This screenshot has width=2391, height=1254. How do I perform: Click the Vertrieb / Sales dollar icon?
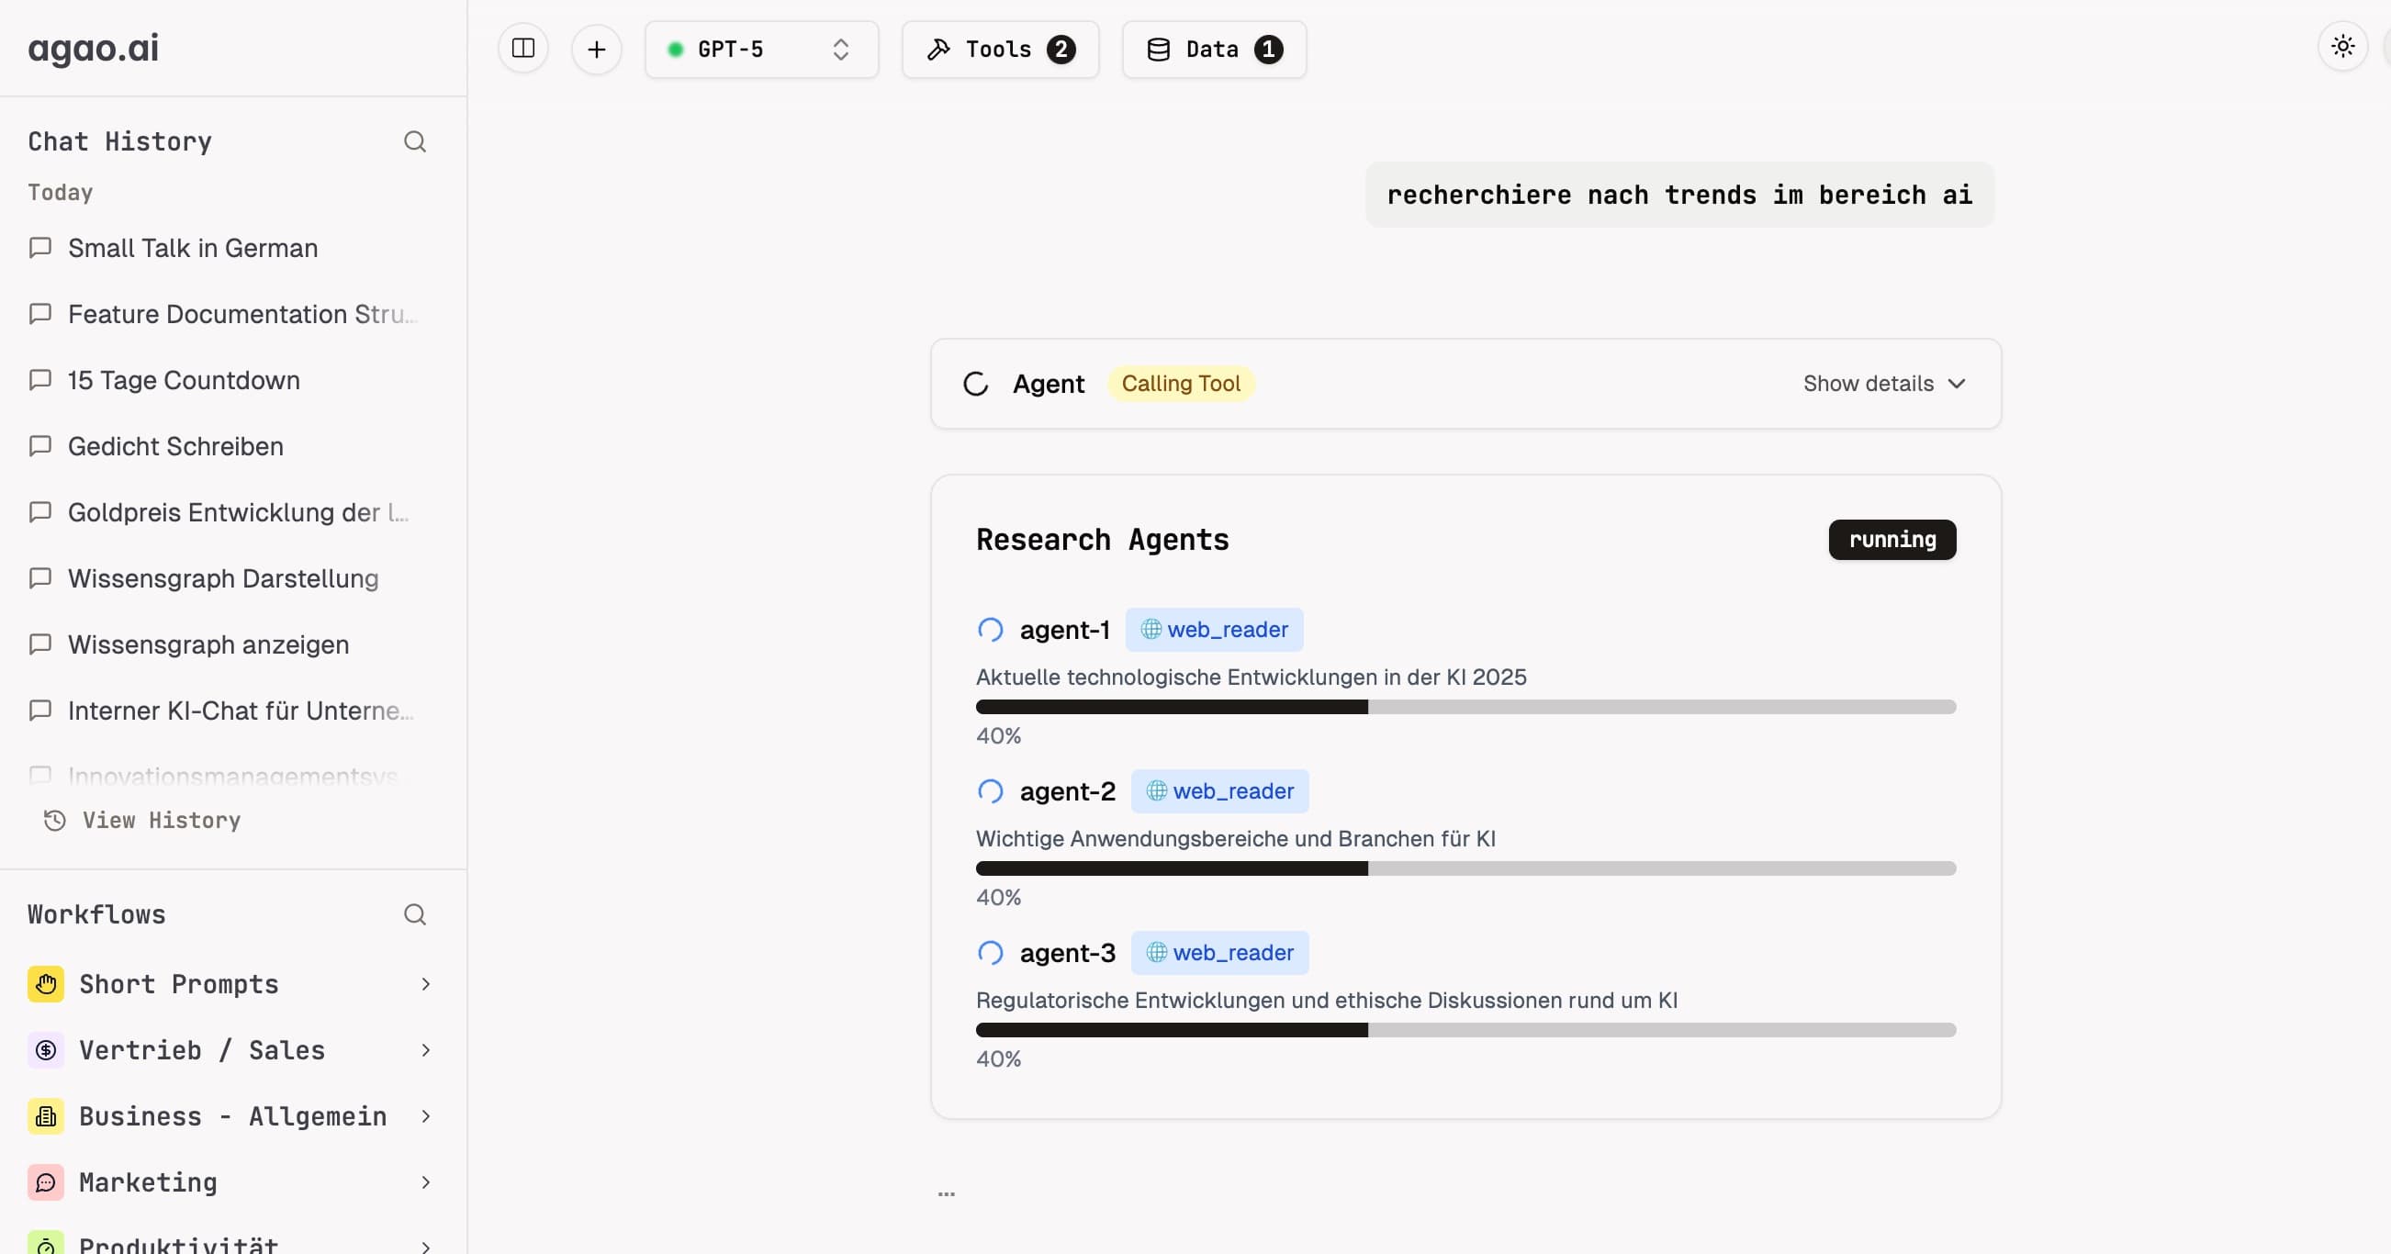[46, 1050]
